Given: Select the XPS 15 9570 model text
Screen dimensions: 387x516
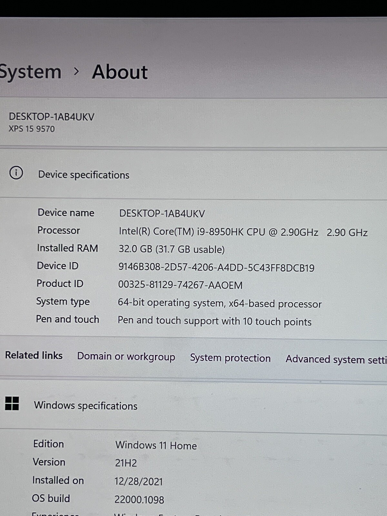Looking at the screenshot, I should [32, 129].
